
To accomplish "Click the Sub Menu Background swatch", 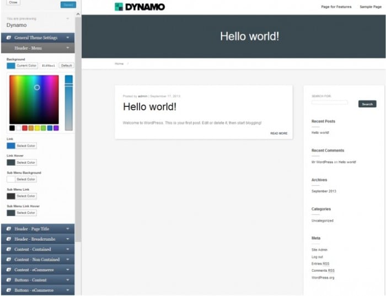I will point(11,179).
